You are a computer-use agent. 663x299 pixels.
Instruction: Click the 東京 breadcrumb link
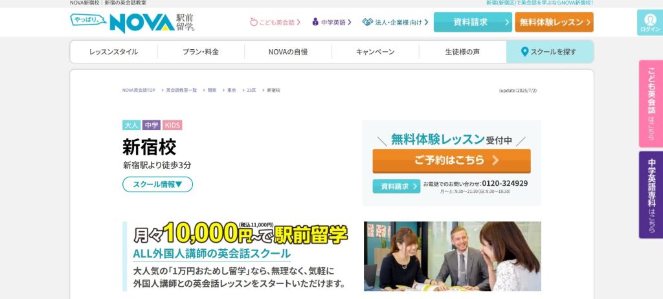pyautogui.click(x=232, y=90)
